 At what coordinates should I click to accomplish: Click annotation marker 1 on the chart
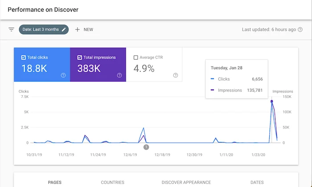coord(146,147)
